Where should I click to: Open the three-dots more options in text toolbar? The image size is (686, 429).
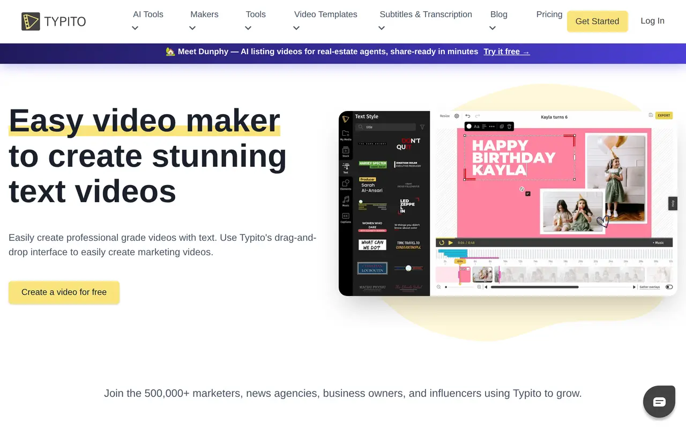492,127
